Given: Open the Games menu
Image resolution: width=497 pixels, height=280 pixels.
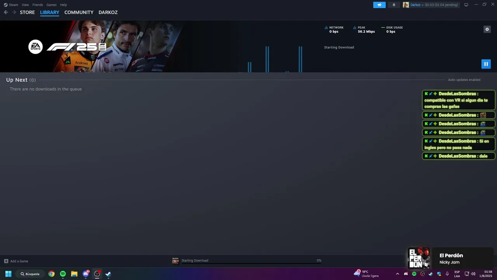Looking at the screenshot, I should 51,5.
